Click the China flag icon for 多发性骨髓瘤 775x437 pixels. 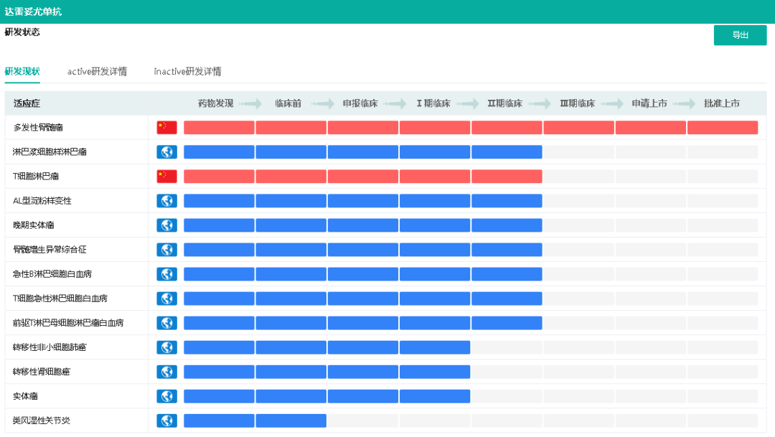tap(166, 128)
